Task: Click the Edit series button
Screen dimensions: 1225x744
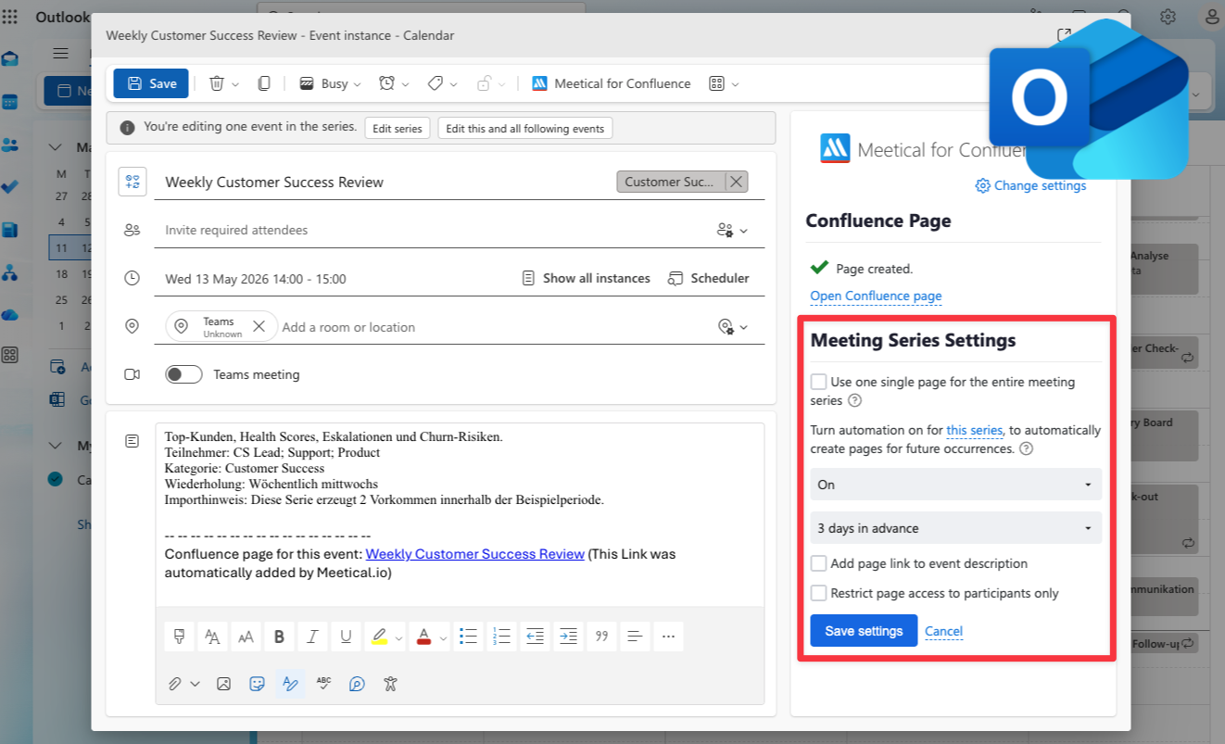Action: pyautogui.click(x=397, y=129)
